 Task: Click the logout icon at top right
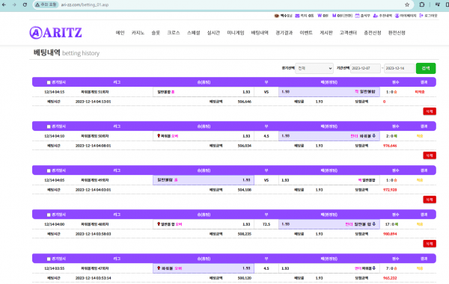click(421, 16)
